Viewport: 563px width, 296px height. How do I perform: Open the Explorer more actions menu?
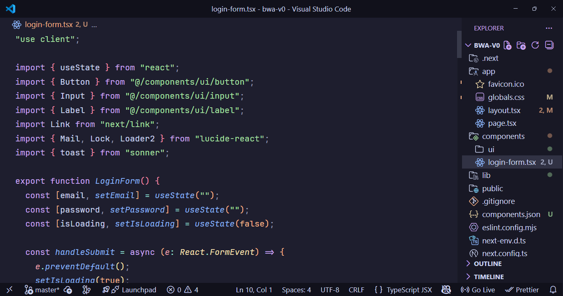(x=549, y=28)
